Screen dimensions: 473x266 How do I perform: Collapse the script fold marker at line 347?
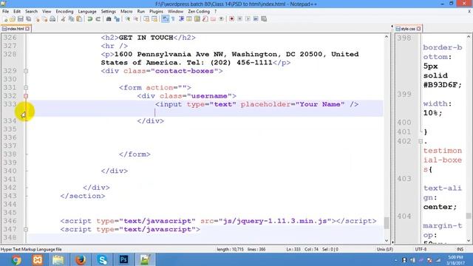[26, 230]
